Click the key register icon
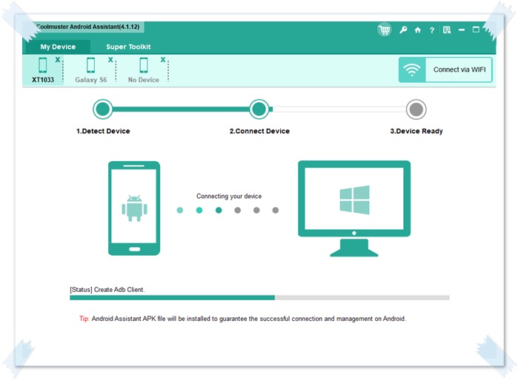This screenshot has width=518, height=380. click(403, 30)
